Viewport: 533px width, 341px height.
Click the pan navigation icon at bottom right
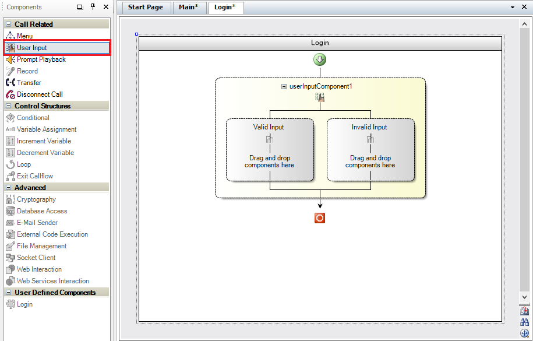pos(524,333)
